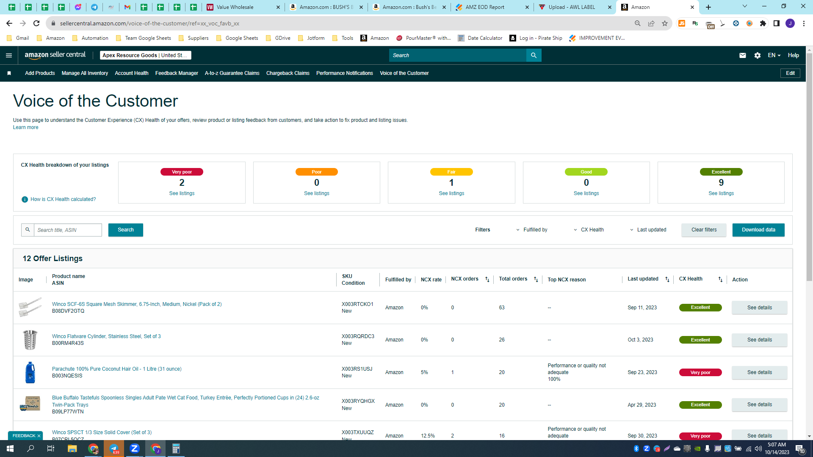The height and width of the screenshot is (457, 813).
Task: Open the Help link in the header
Action: (x=793, y=55)
